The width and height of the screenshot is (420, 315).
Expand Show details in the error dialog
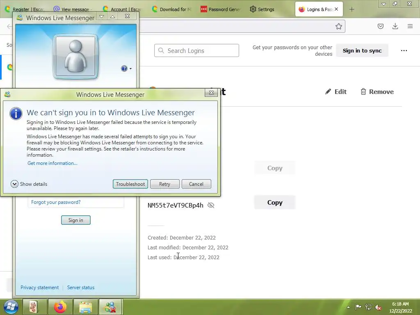(x=29, y=184)
